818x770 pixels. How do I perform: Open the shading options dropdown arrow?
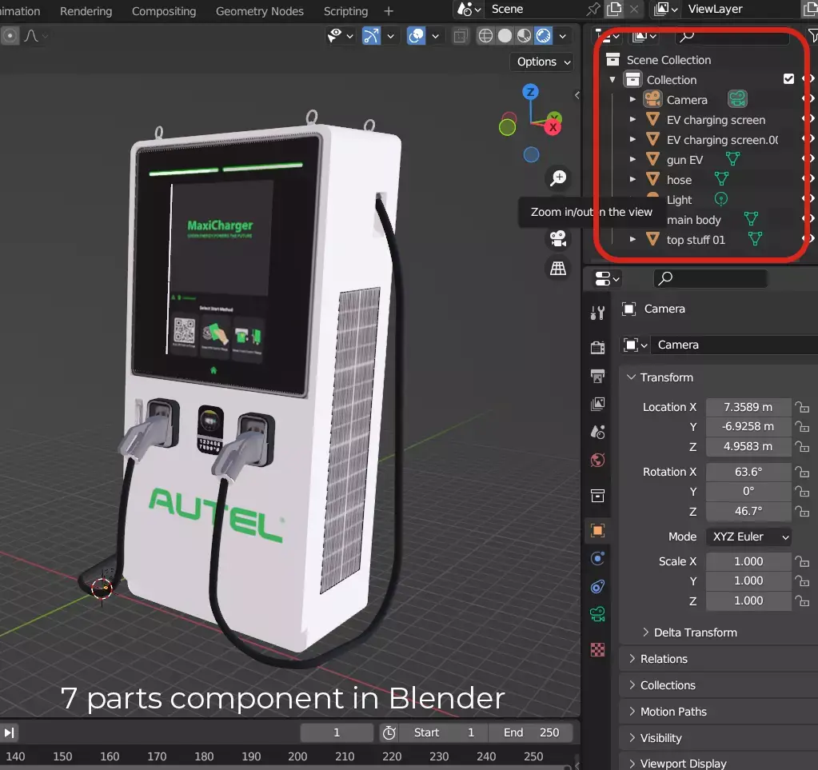(x=562, y=36)
